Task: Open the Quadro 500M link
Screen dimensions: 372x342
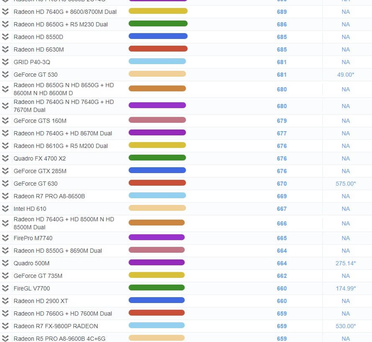Action: point(31,264)
